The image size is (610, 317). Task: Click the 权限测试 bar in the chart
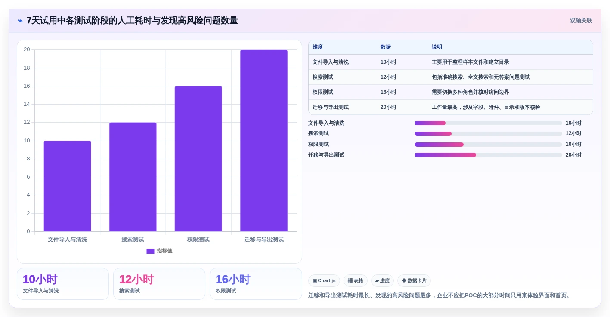click(198, 159)
